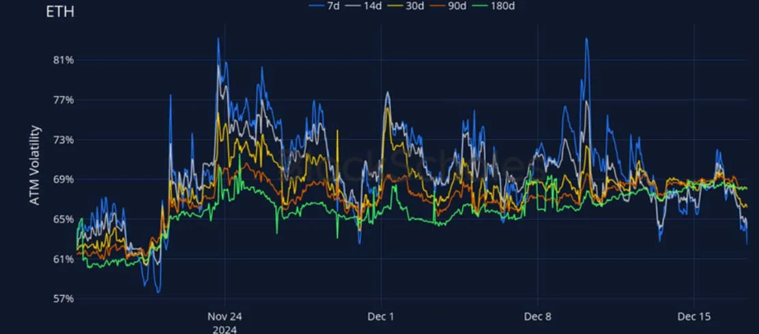Click the Nov 24 date label
Viewport: 759px width, 334px height.
[x=225, y=316]
